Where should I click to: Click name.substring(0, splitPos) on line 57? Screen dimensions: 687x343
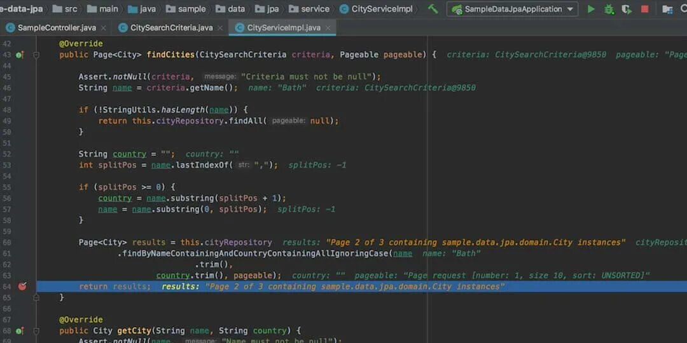[197, 209]
